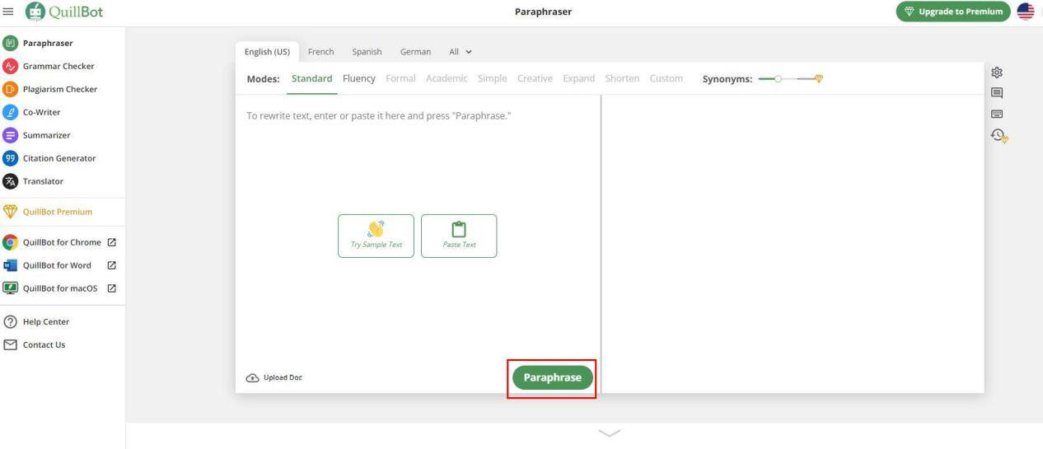Click the Synonyms slider track
This screenshot has height=449, width=1043.
(789, 78)
